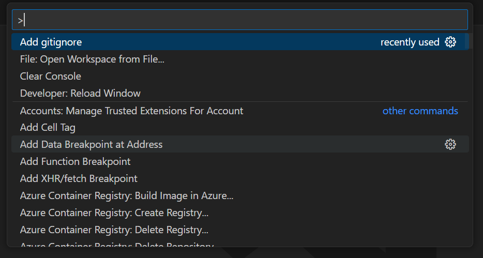Image resolution: width=483 pixels, height=258 pixels.
Task: Select Add Data Breakpoint at Address
Action: (x=91, y=144)
